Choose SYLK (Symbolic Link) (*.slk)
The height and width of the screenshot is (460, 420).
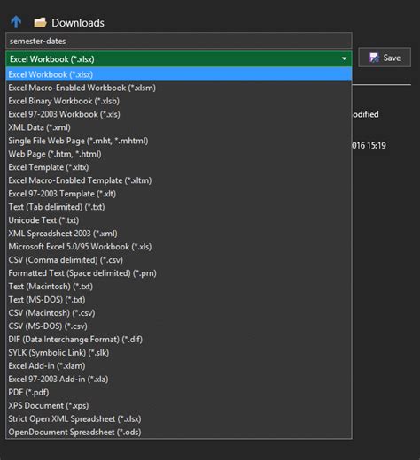pos(179,353)
